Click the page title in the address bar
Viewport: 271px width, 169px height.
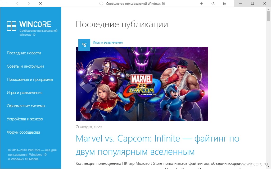135,3
